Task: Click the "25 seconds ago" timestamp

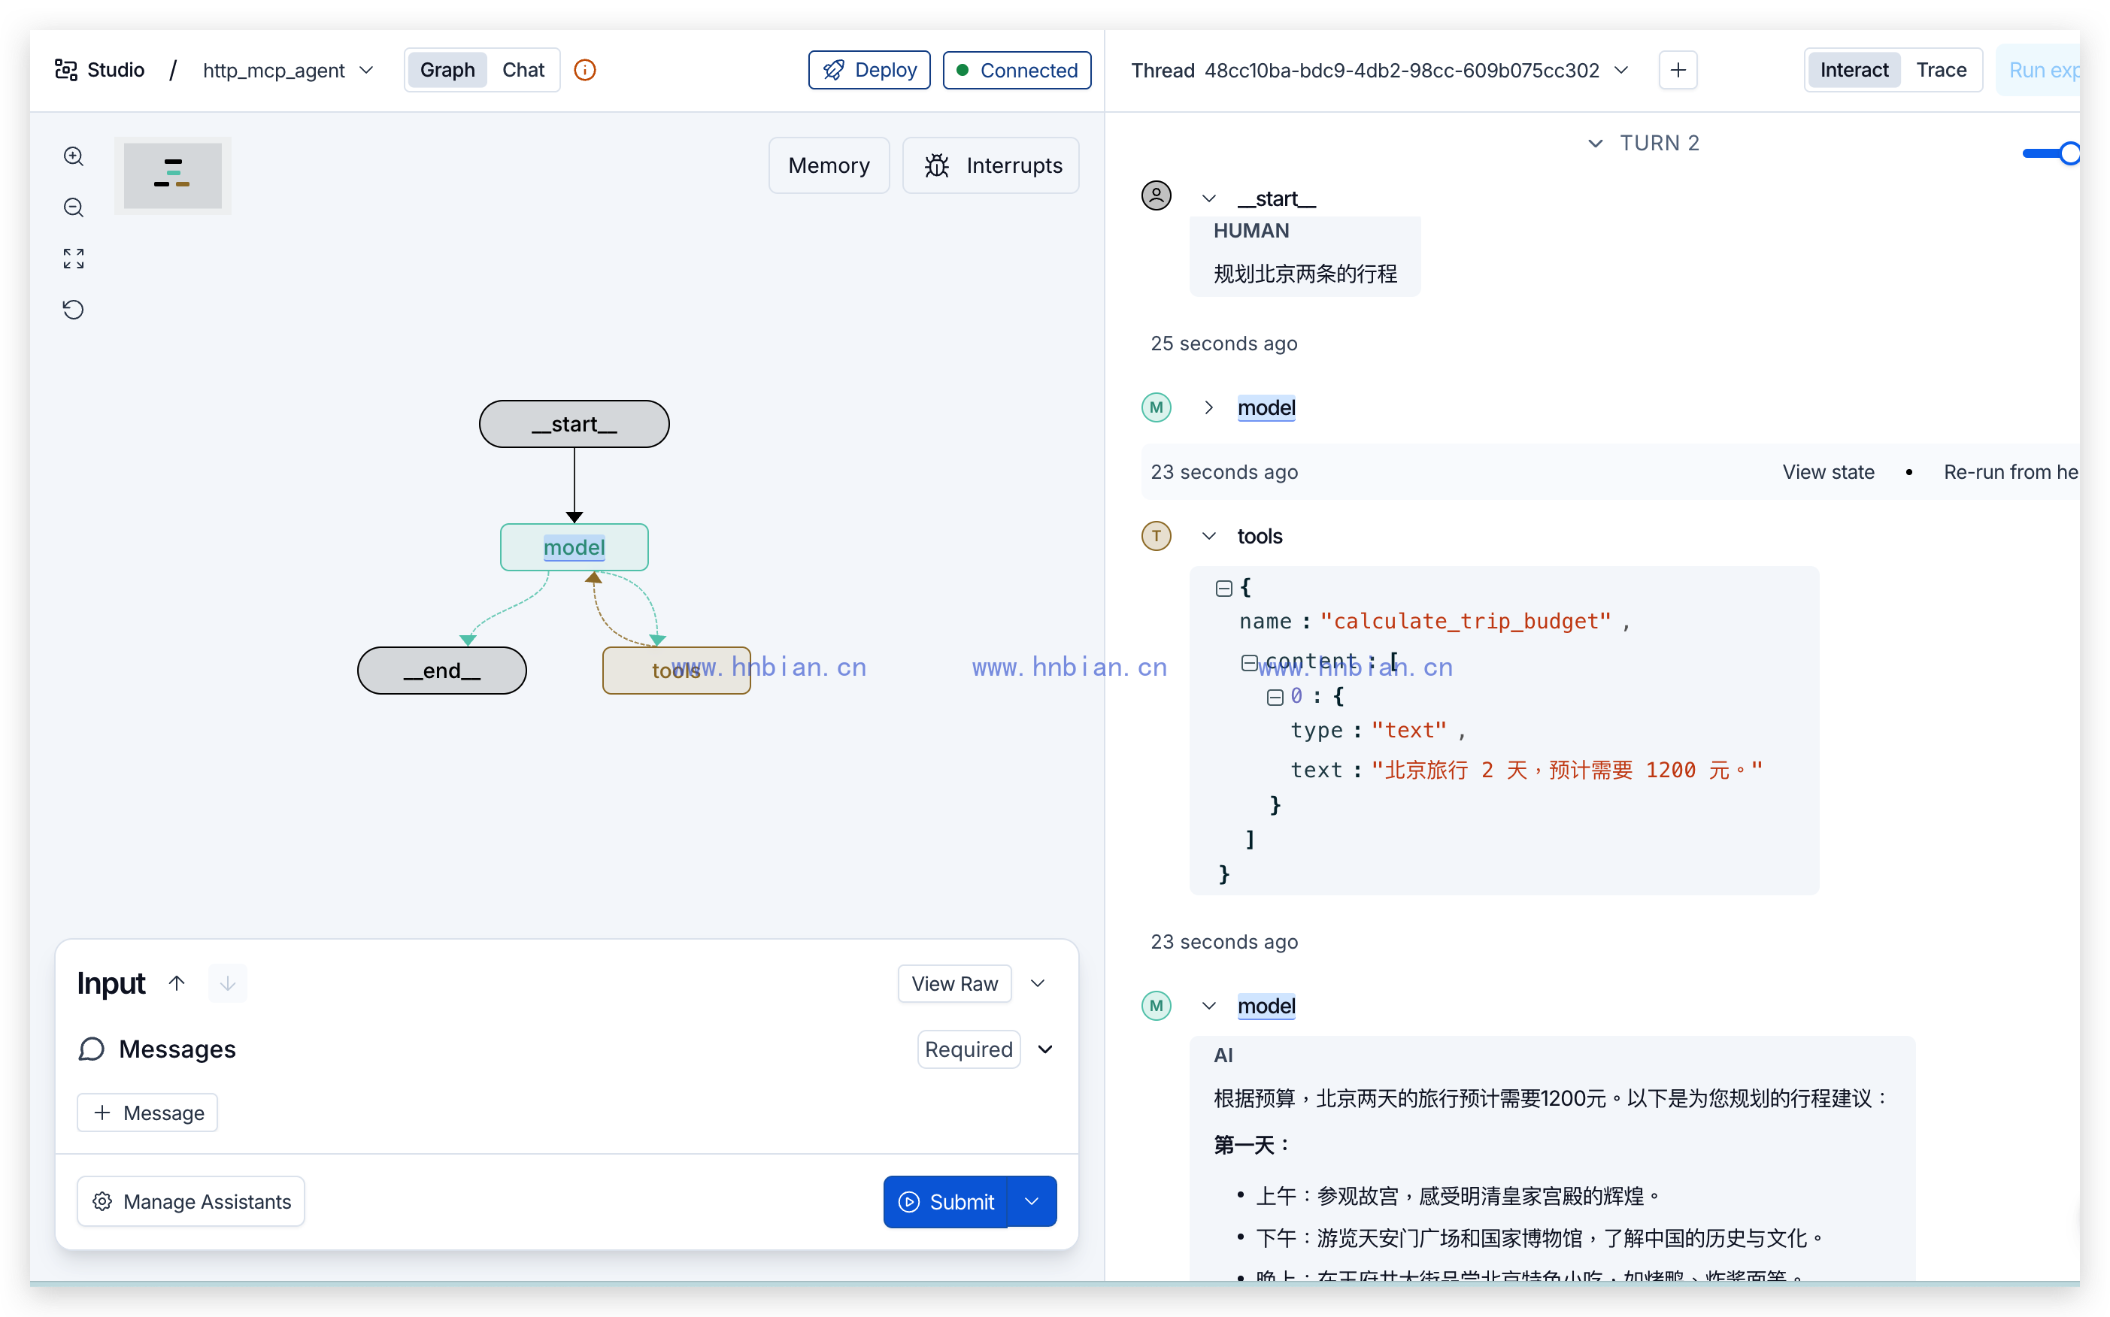Action: pyautogui.click(x=1224, y=344)
